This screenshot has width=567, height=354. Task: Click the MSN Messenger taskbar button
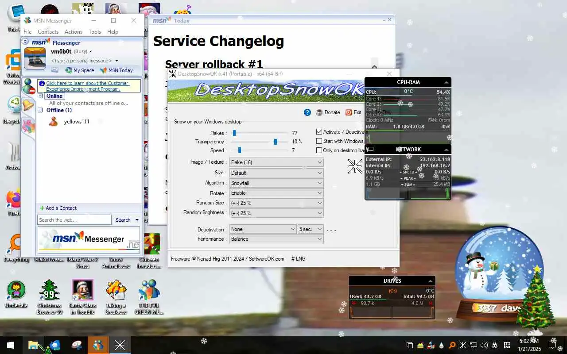98,345
